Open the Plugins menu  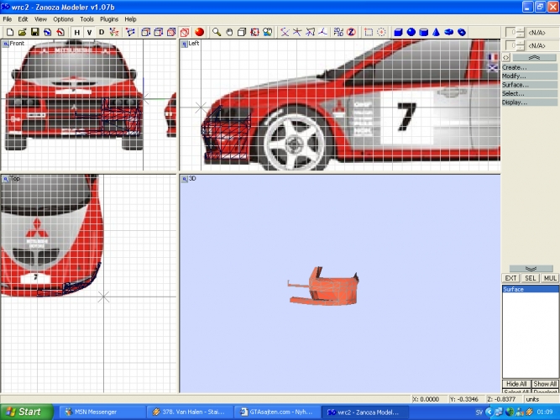(109, 18)
